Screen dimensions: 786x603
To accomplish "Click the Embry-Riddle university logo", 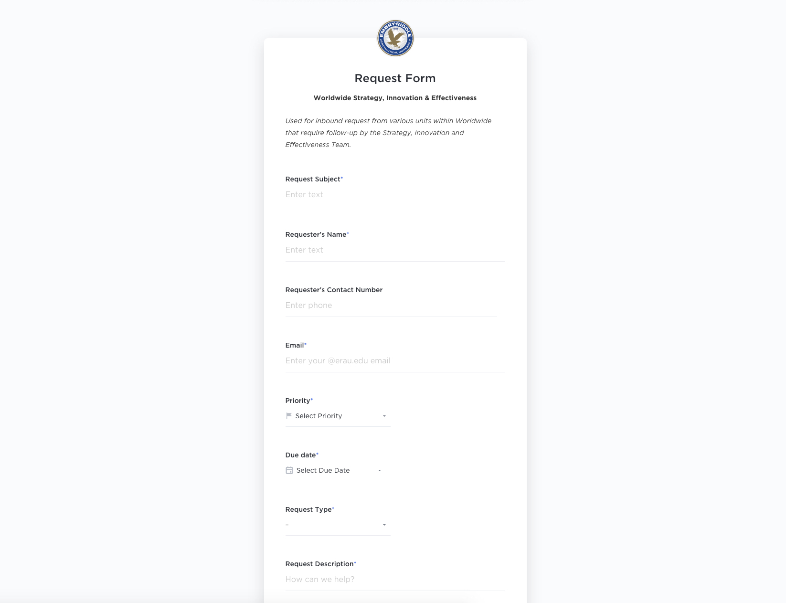I will click(x=394, y=38).
